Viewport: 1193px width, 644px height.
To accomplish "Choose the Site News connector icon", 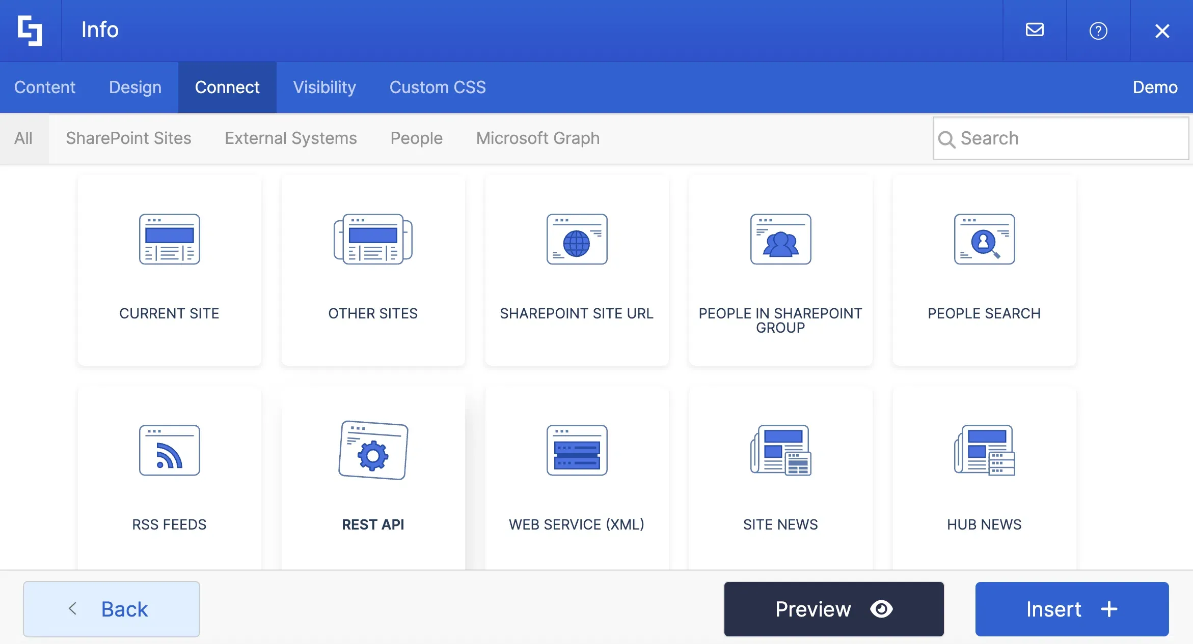I will 780,450.
